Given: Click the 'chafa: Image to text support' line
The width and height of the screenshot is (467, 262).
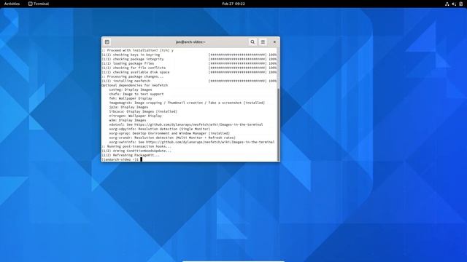Looking at the screenshot, I should pos(136,94).
